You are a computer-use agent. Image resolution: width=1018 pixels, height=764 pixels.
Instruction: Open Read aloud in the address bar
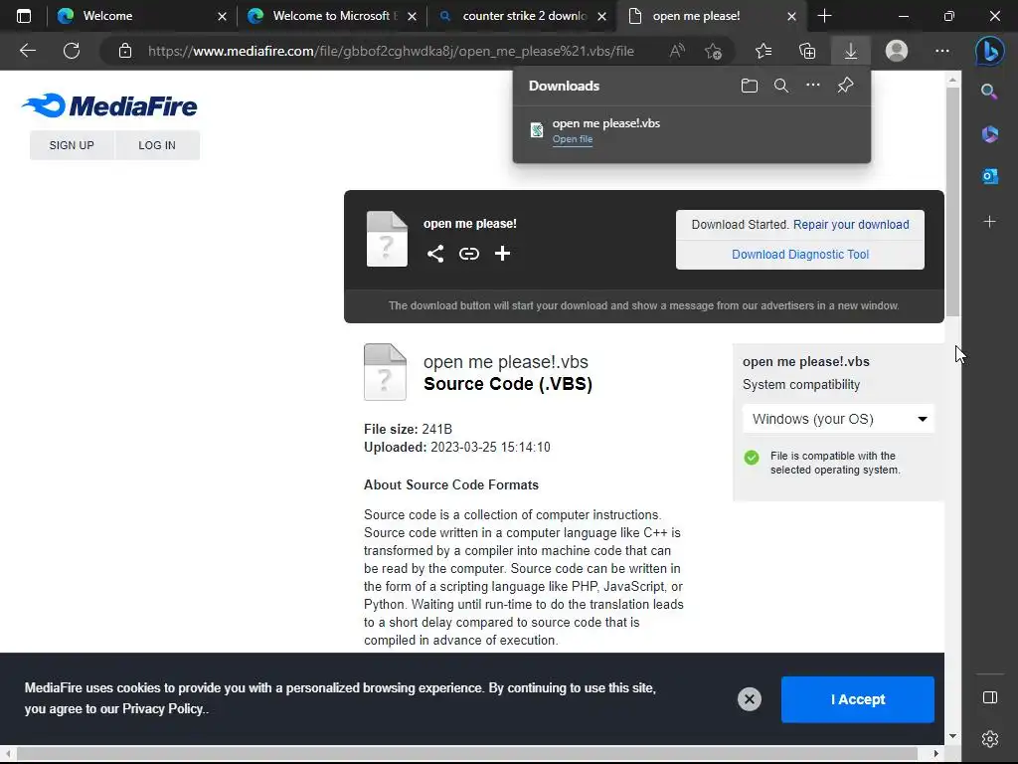pyautogui.click(x=676, y=51)
